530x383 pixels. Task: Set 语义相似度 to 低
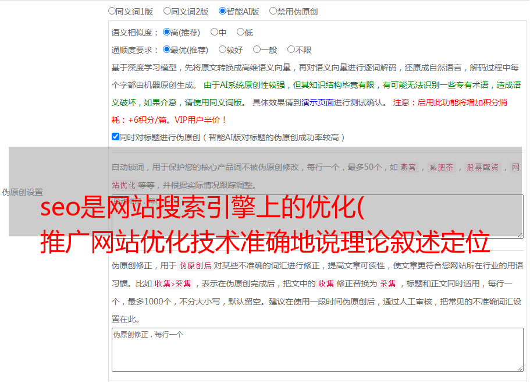coord(240,32)
